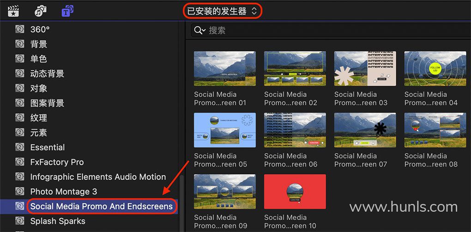Click the generator icon beside 纹理

pos(20,117)
